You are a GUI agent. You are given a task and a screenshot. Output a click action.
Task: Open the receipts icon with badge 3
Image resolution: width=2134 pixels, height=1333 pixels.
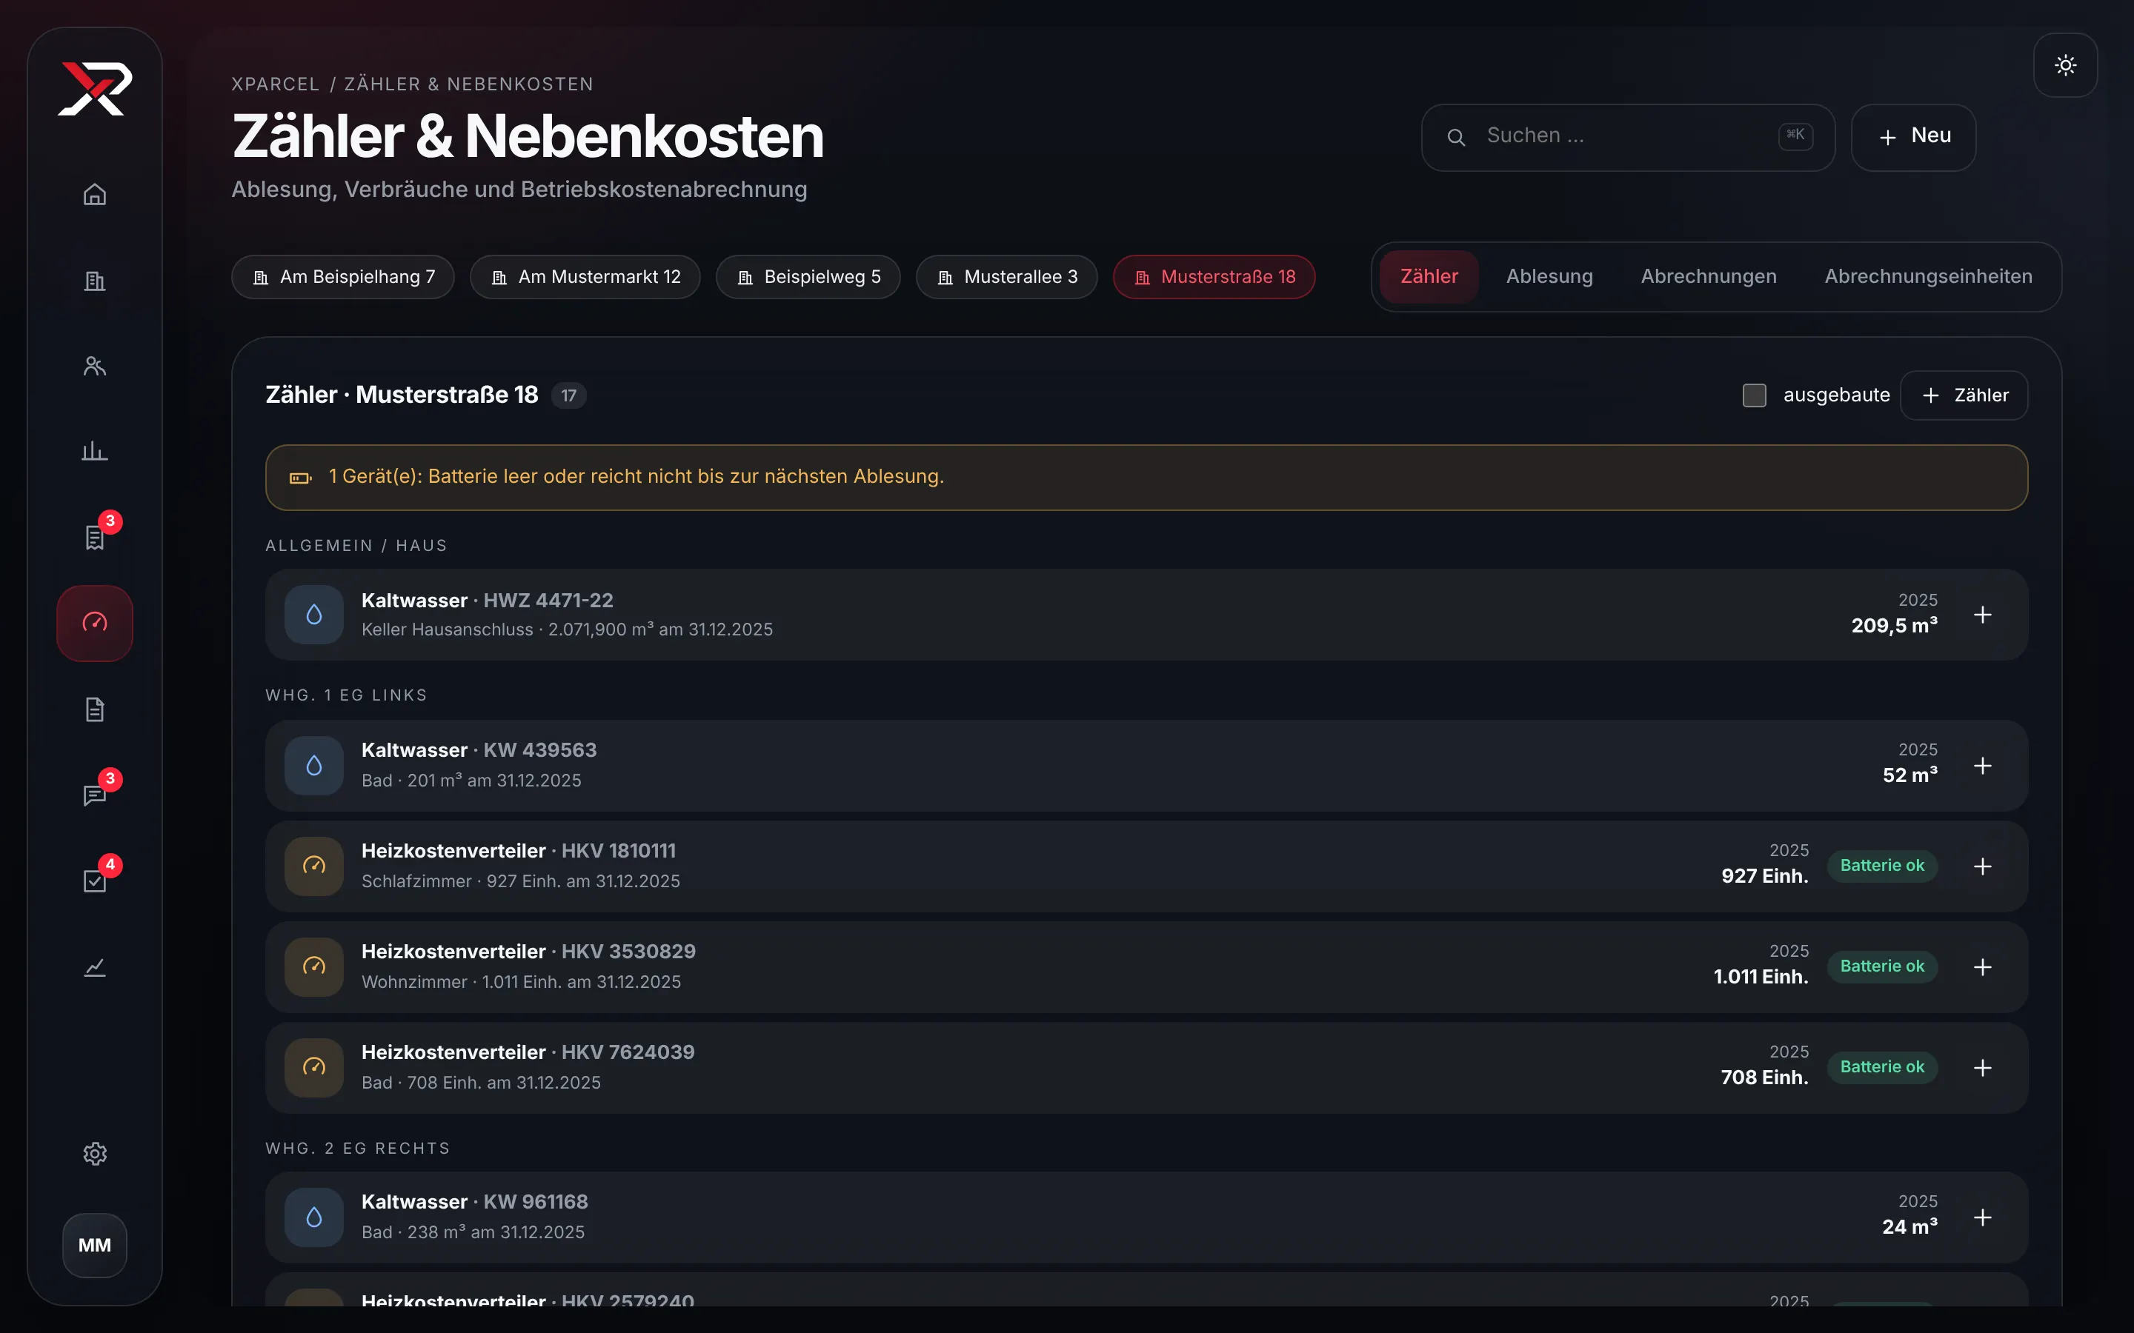point(94,537)
